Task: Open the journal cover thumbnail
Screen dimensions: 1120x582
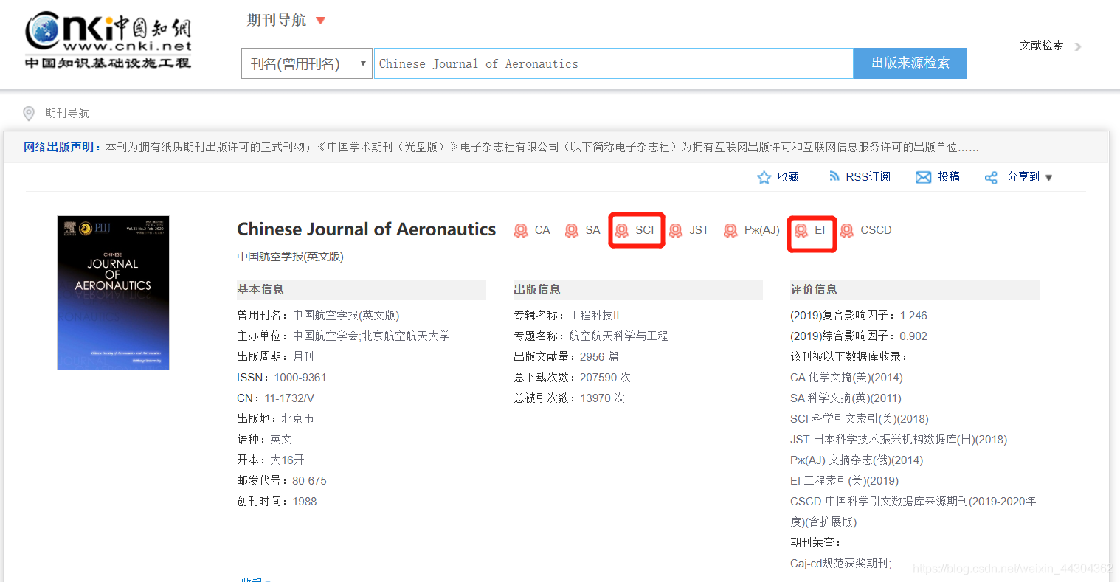Action: click(x=114, y=293)
